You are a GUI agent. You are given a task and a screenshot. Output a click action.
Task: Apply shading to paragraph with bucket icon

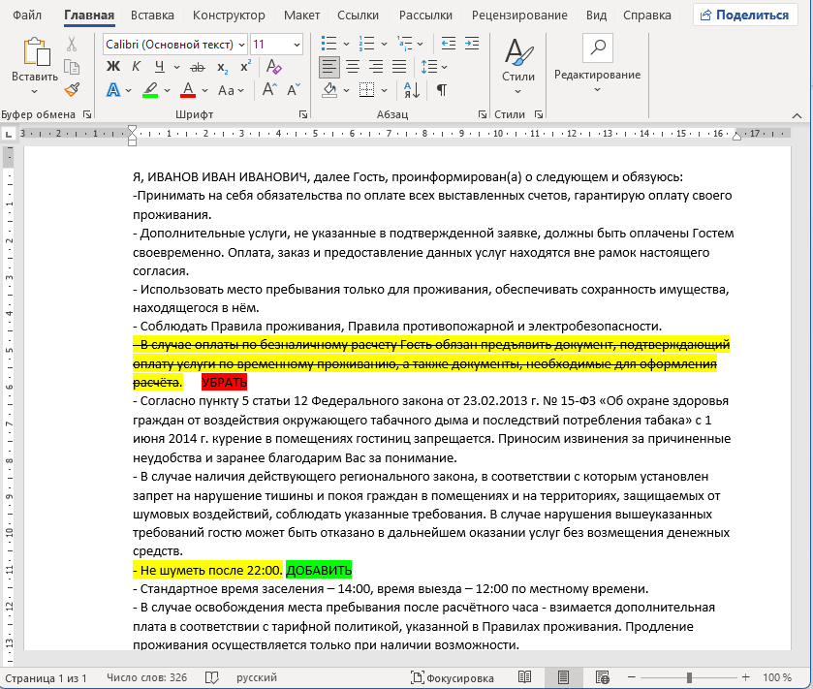click(329, 90)
